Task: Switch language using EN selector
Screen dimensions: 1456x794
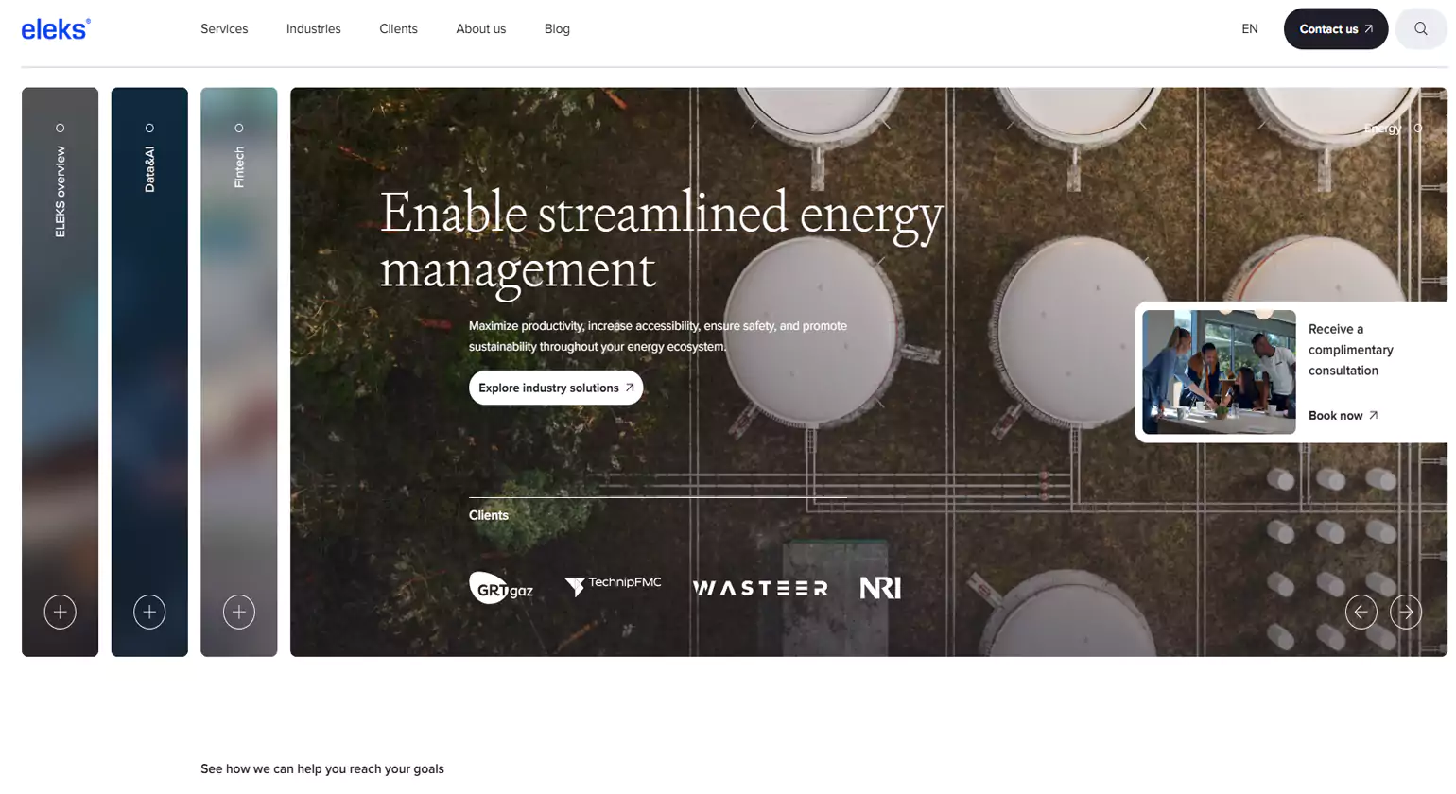Action: pyautogui.click(x=1249, y=29)
